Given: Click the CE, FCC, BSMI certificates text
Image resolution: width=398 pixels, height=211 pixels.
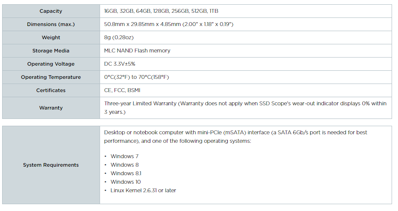Looking at the screenshot, I should 122,90.
